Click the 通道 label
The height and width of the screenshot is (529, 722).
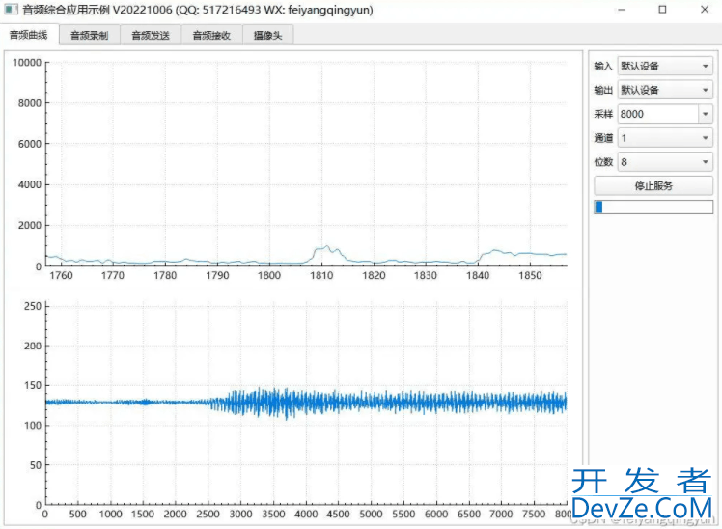pos(603,138)
